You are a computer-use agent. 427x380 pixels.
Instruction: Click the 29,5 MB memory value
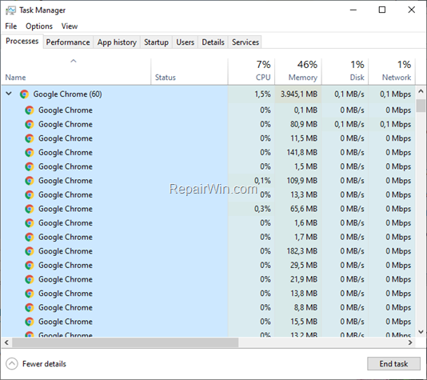click(304, 266)
